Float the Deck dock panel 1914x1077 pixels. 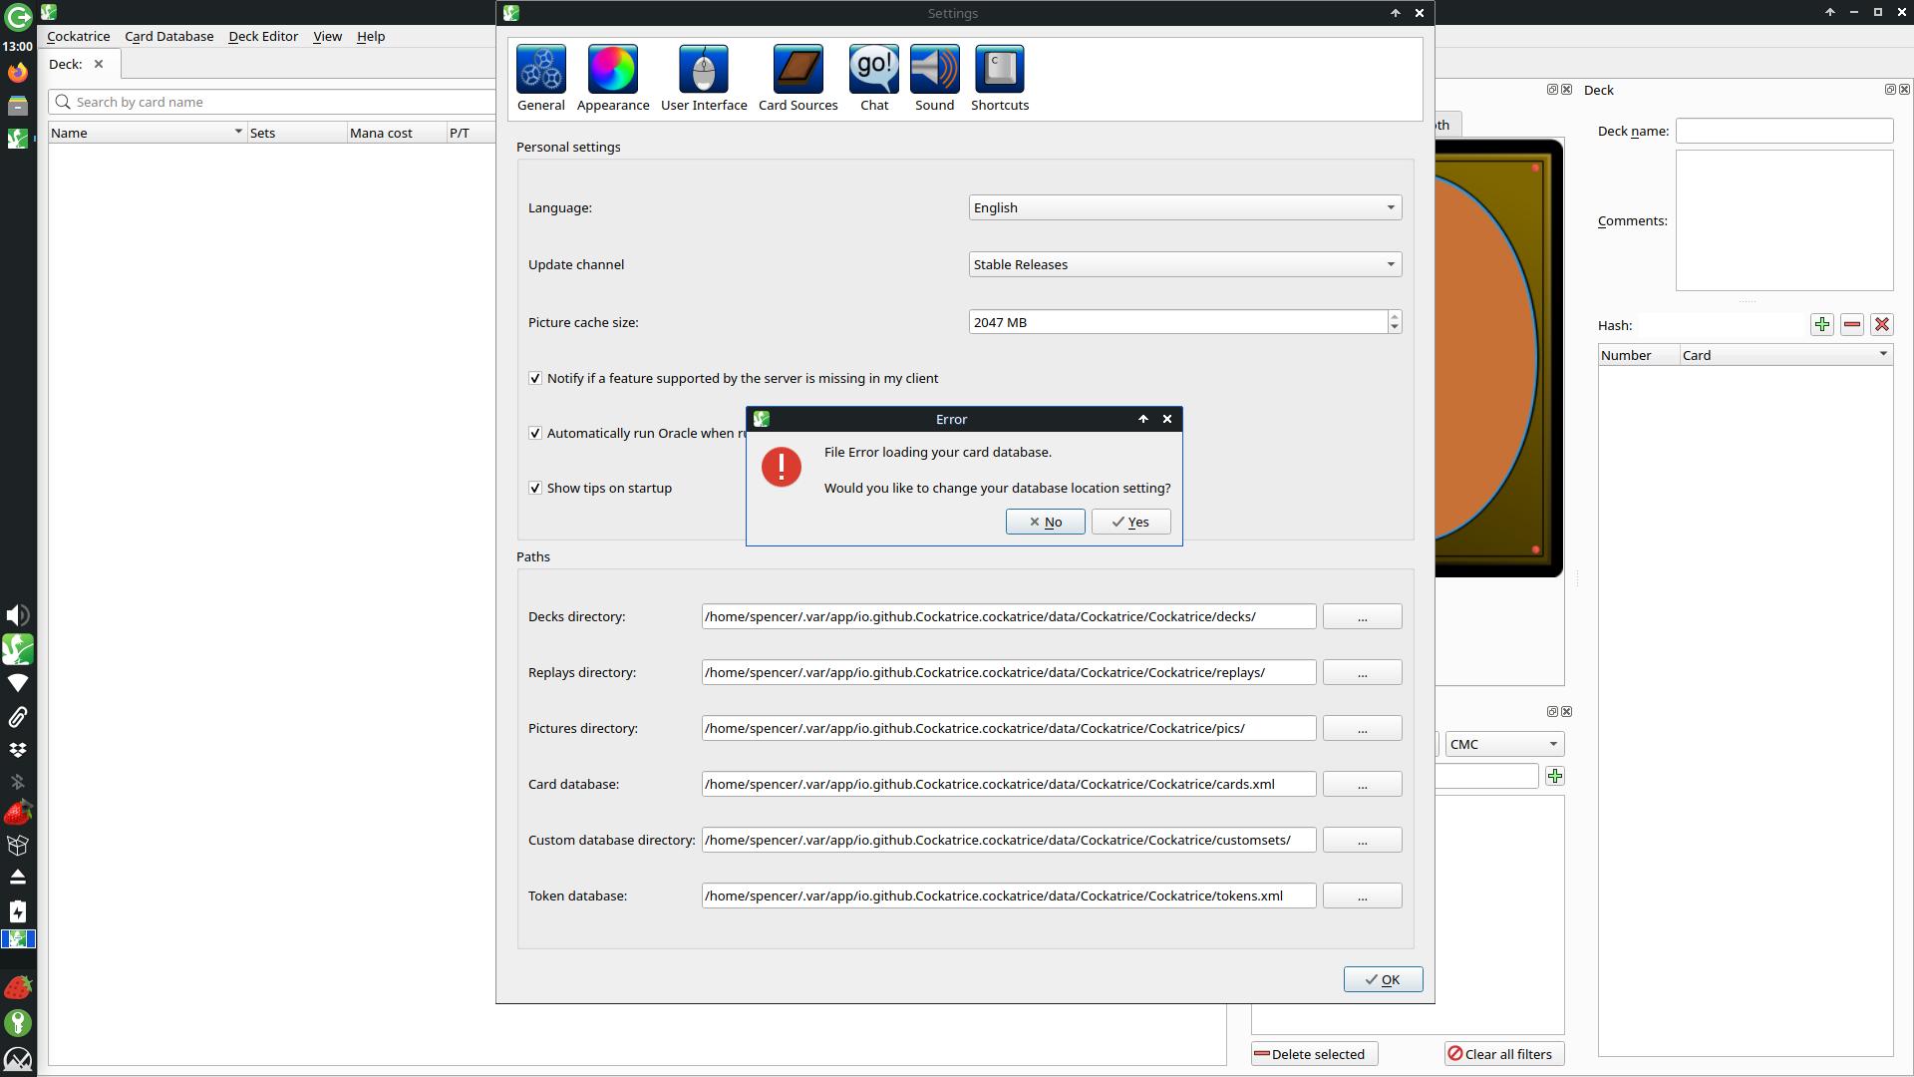click(x=1889, y=90)
